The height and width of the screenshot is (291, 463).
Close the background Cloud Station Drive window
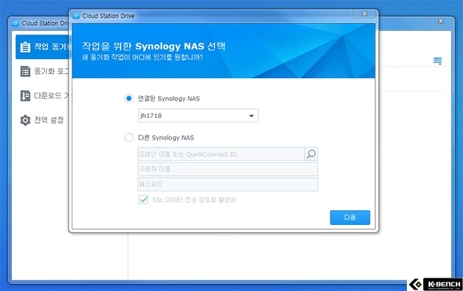[441, 21]
